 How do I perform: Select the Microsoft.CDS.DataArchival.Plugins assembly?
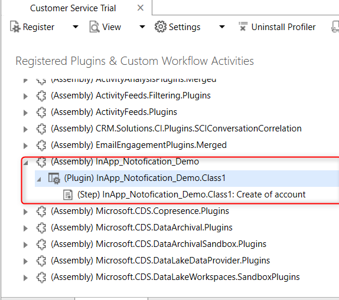click(142, 228)
